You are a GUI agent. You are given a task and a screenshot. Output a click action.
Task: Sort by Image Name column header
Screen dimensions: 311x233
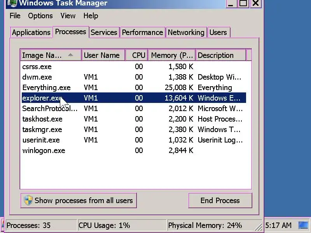tap(51, 55)
